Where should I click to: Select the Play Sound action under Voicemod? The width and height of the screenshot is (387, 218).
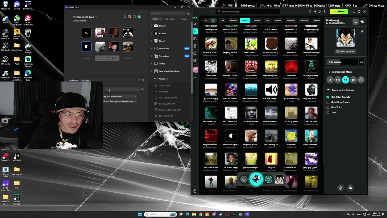(x=164, y=92)
